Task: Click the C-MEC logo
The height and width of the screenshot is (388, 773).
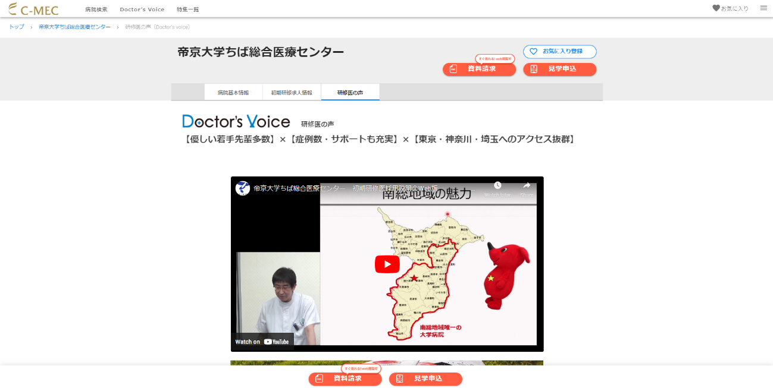Action: click(33, 9)
